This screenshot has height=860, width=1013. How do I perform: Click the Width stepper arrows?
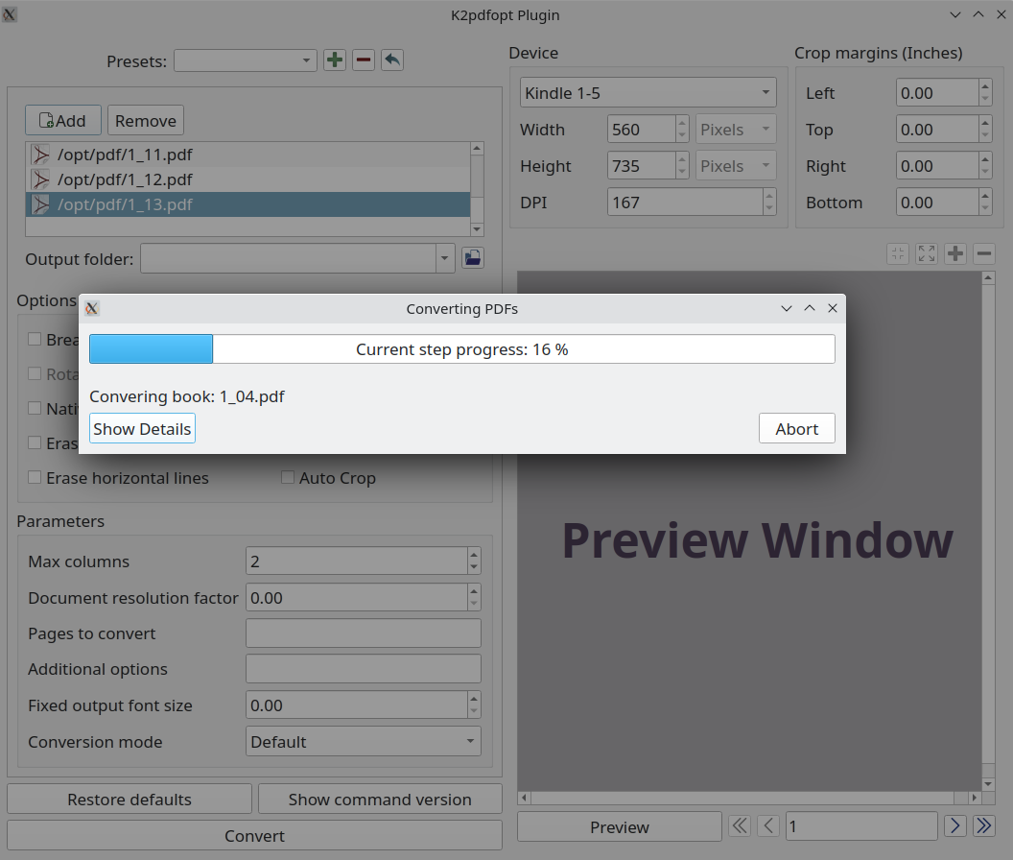682,130
